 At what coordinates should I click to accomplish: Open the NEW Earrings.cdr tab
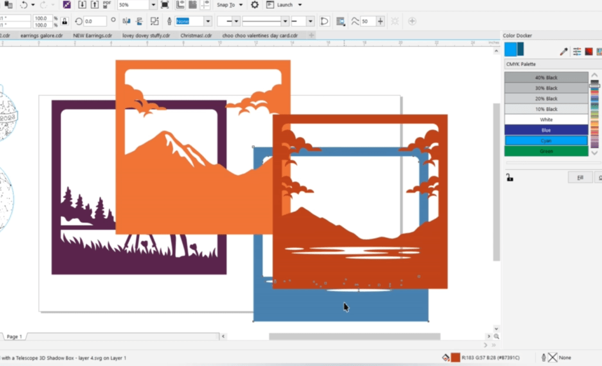[x=92, y=36]
